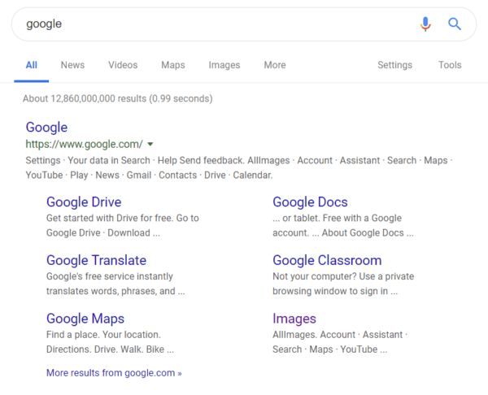Click the magnifying glass search icon
Screen dimensions: 488x395
point(455,24)
